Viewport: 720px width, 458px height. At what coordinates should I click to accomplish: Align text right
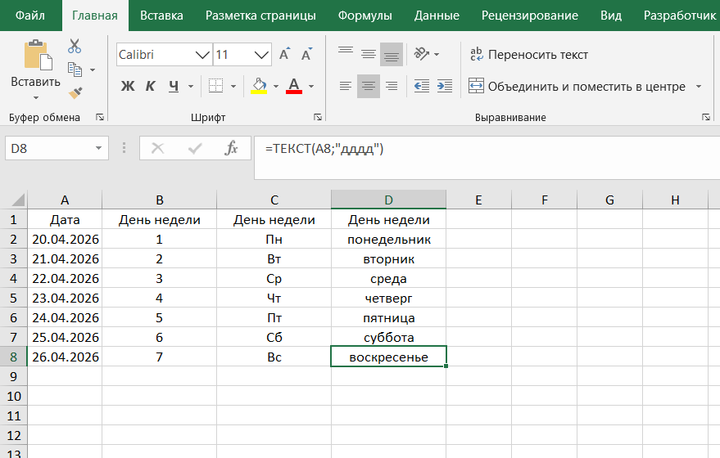[392, 86]
